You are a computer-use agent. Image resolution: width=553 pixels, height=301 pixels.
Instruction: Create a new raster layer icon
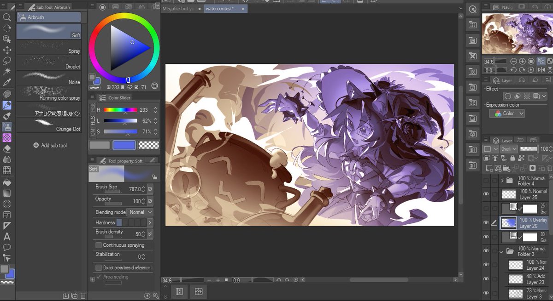[489, 168]
